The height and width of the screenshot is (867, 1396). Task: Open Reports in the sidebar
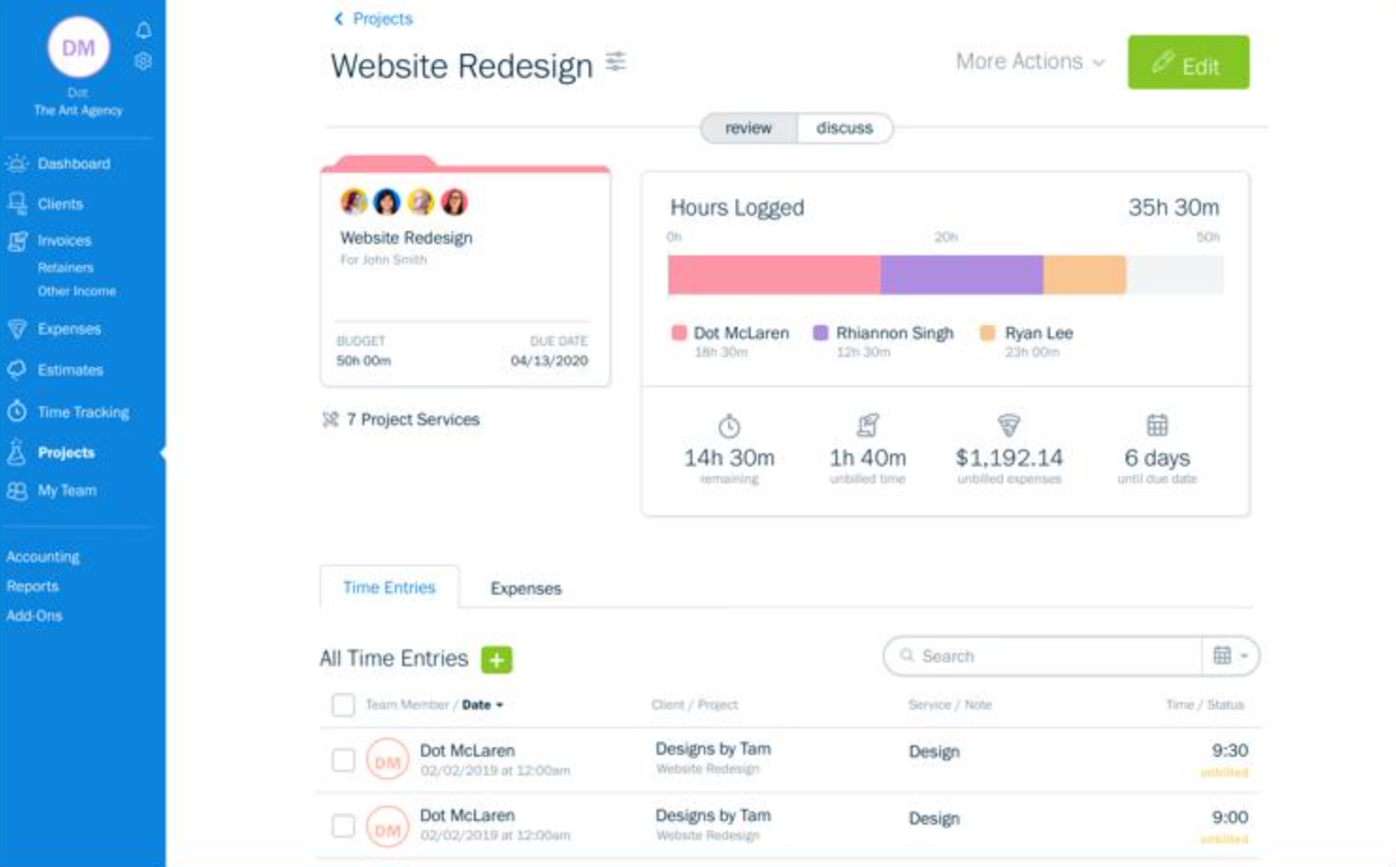click(x=33, y=586)
